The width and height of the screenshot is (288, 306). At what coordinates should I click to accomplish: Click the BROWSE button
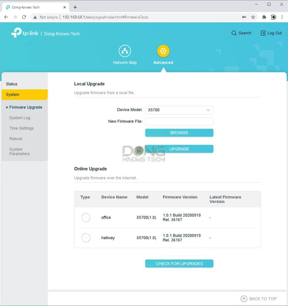point(179,133)
